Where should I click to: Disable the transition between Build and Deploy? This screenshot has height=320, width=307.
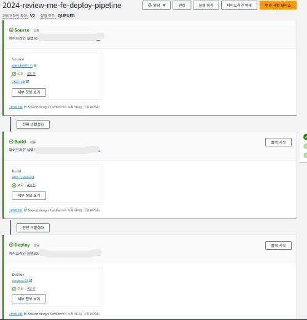click(x=33, y=228)
